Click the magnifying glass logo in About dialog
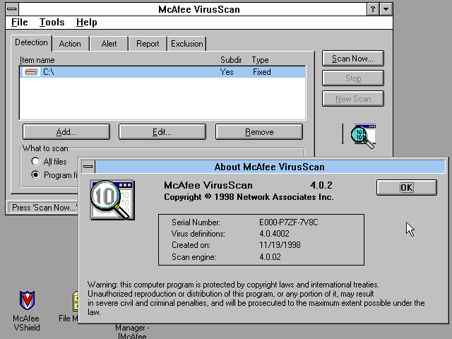This screenshot has height=339, width=452. pos(112,200)
